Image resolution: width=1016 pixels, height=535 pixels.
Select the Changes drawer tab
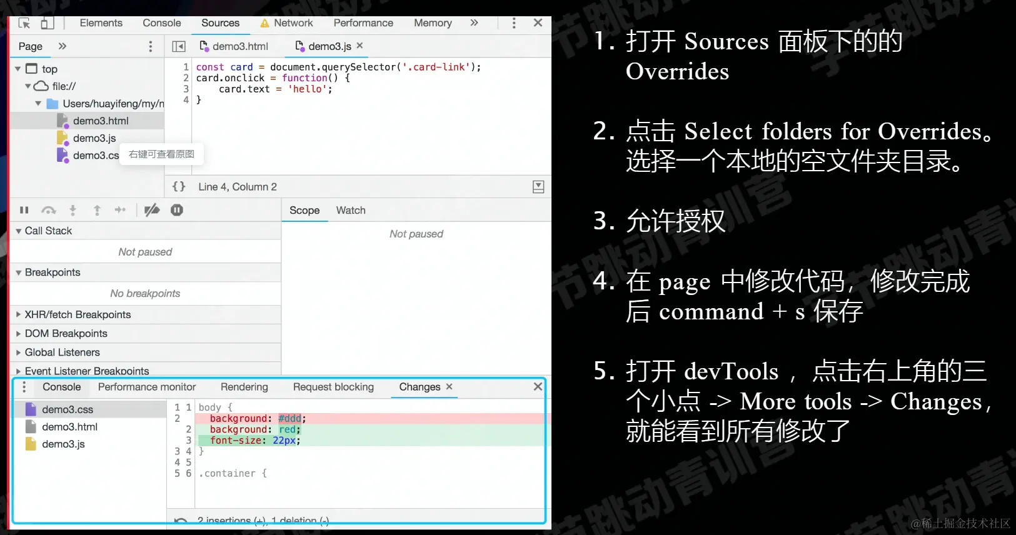click(420, 387)
